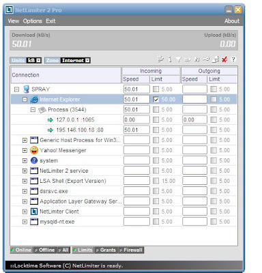Screen dimensions: 262x273
Task: Click the Incoming Speed column header
Action: (136, 79)
